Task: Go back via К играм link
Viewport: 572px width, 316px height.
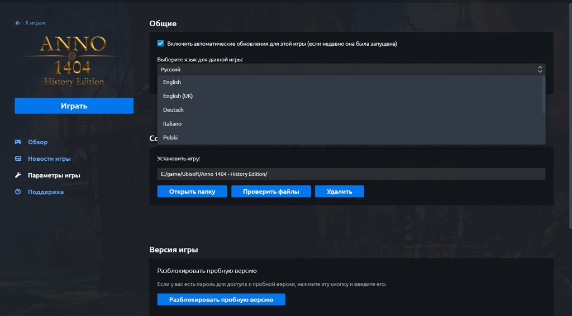Action: tap(35, 23)
